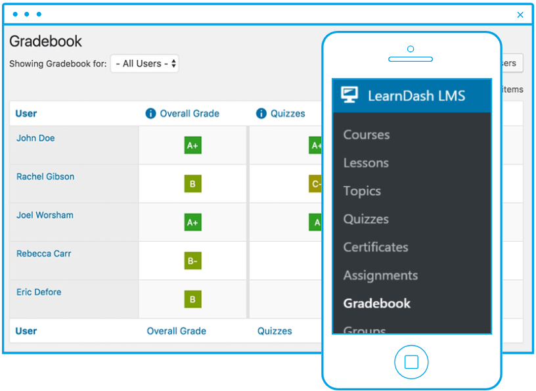Sort by Quizzes header at top
This screenshot has width=536, height=391.
point(288,113)
